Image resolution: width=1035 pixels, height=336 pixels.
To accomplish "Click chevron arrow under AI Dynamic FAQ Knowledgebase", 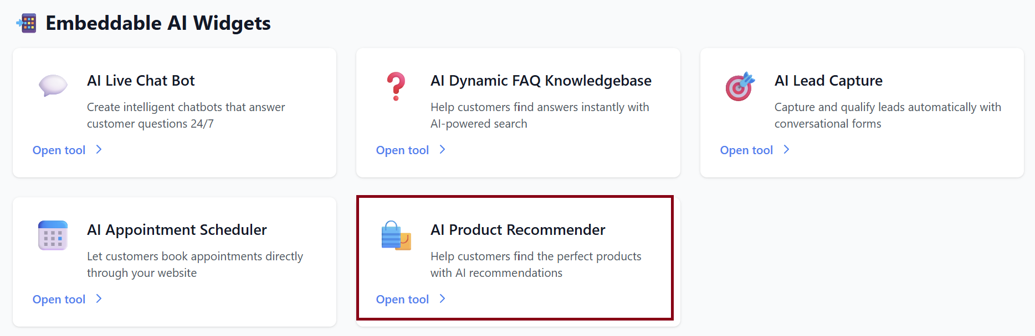I will [x=442, y=150].
